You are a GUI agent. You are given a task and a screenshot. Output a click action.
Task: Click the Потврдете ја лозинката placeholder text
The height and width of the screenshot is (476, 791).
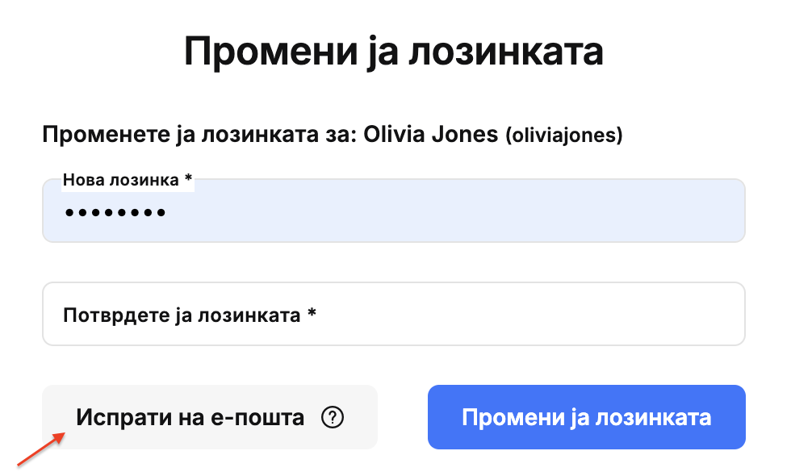190,315
